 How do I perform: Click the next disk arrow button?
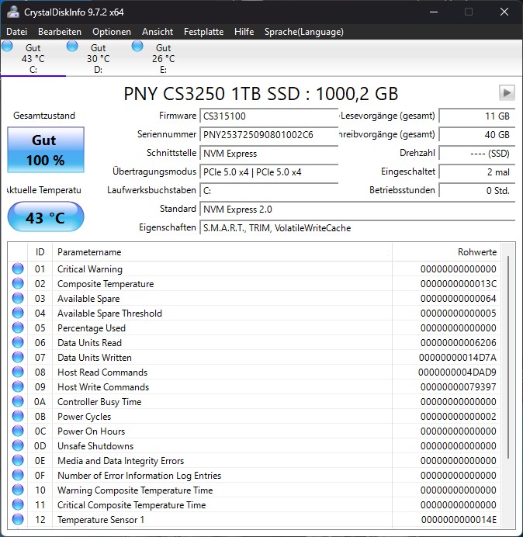(x=507, y=93)
